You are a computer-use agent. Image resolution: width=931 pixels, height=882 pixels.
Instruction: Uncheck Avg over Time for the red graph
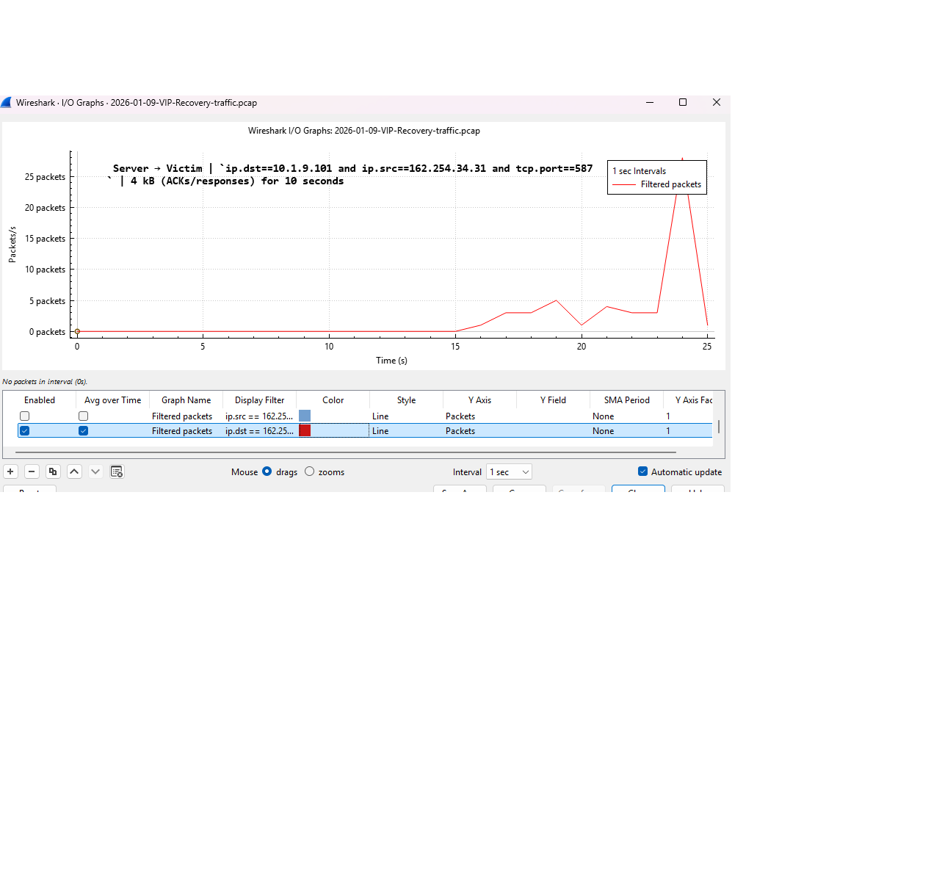[x=83, y=430]
